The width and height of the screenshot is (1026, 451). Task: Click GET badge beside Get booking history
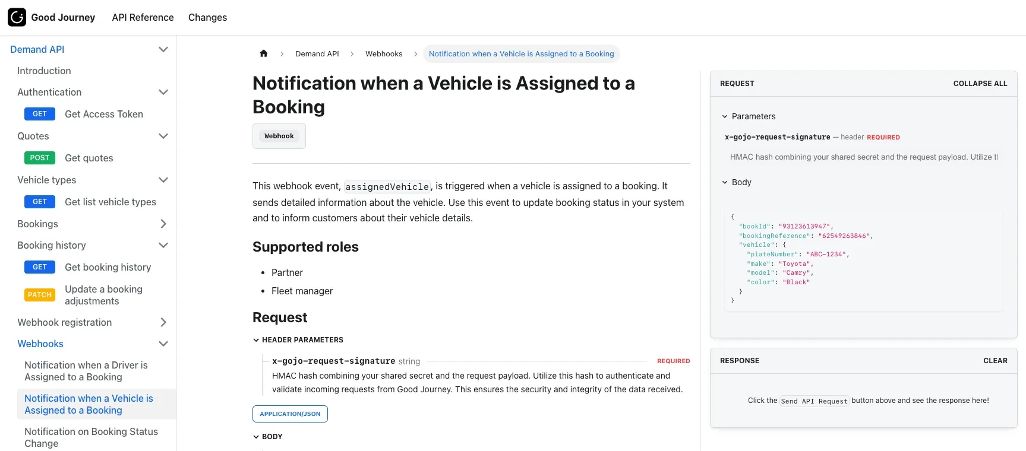[40, 267]
